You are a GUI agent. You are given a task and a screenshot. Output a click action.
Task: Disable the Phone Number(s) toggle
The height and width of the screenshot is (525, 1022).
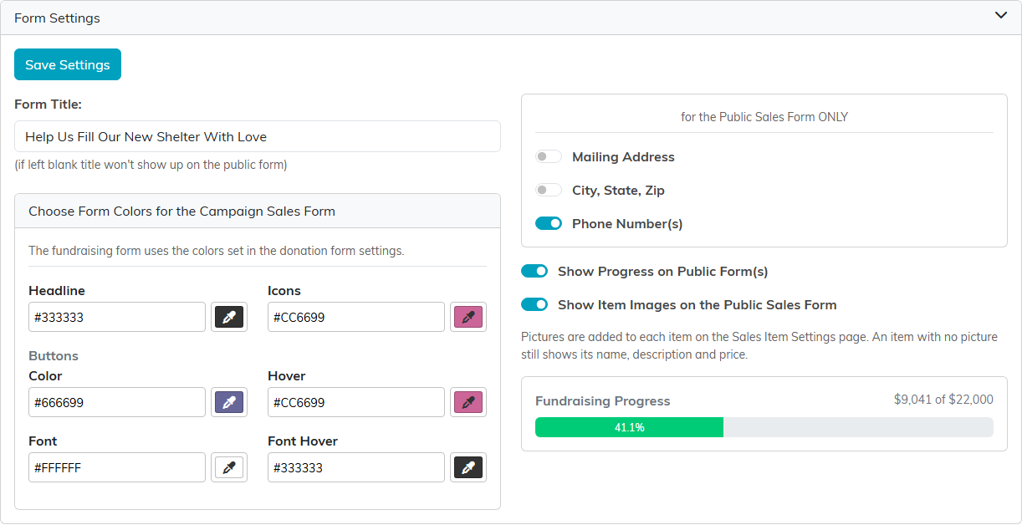549,223
